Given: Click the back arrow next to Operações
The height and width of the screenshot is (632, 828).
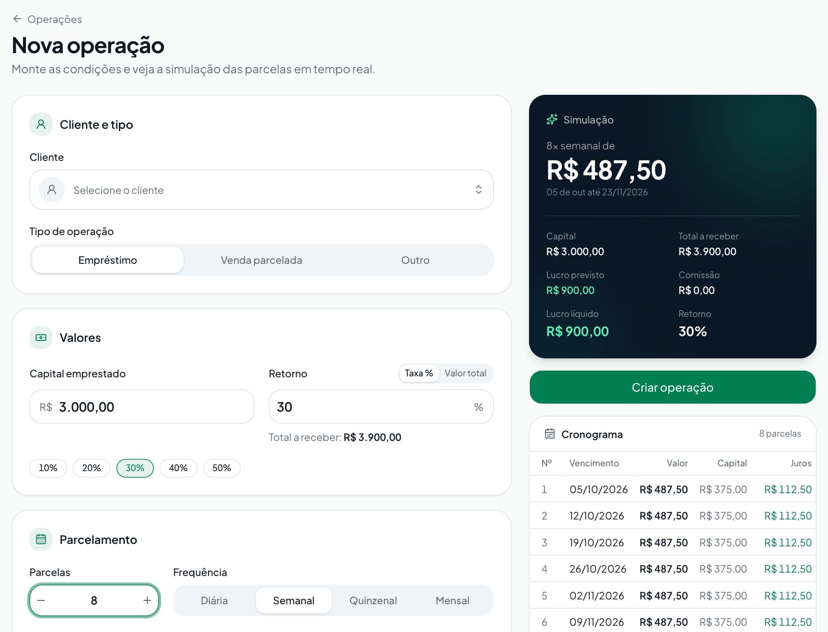Looking at the screenshot, I should tap(17, 19).
